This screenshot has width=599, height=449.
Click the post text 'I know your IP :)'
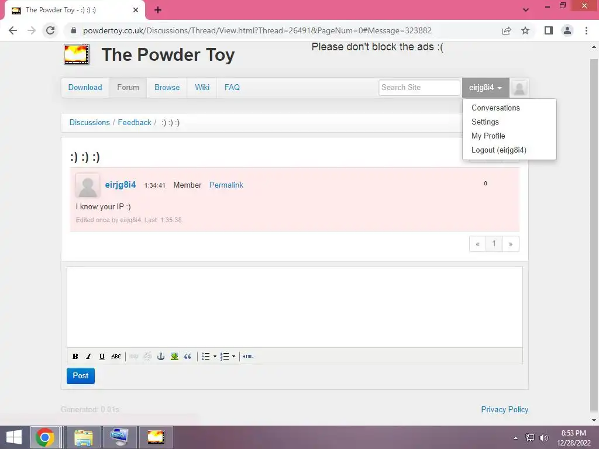[x=103, y=206]
